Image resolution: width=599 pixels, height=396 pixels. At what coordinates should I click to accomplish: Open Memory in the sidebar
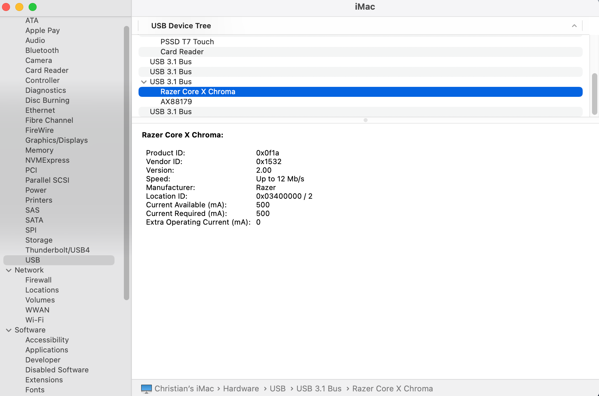point(39,150)
